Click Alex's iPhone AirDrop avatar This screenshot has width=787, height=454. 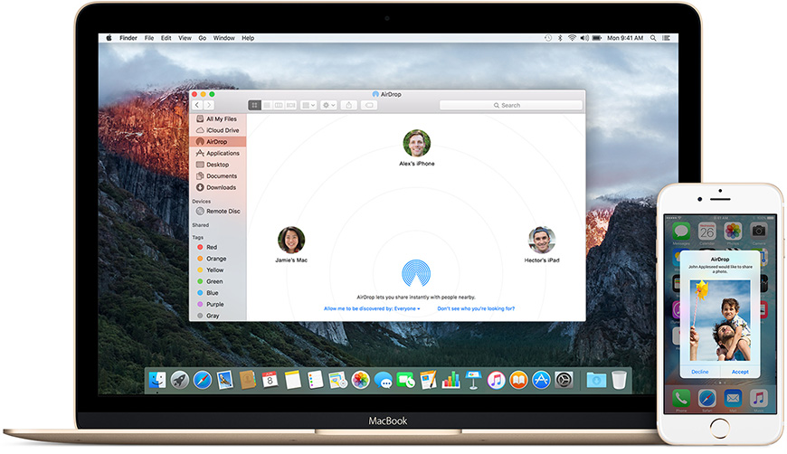point(416,143)
